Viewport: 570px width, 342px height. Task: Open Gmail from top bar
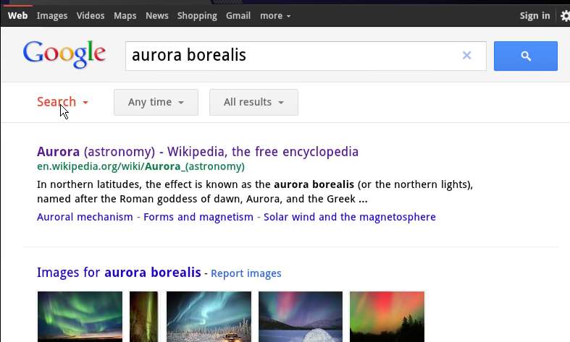pos(238,16)
